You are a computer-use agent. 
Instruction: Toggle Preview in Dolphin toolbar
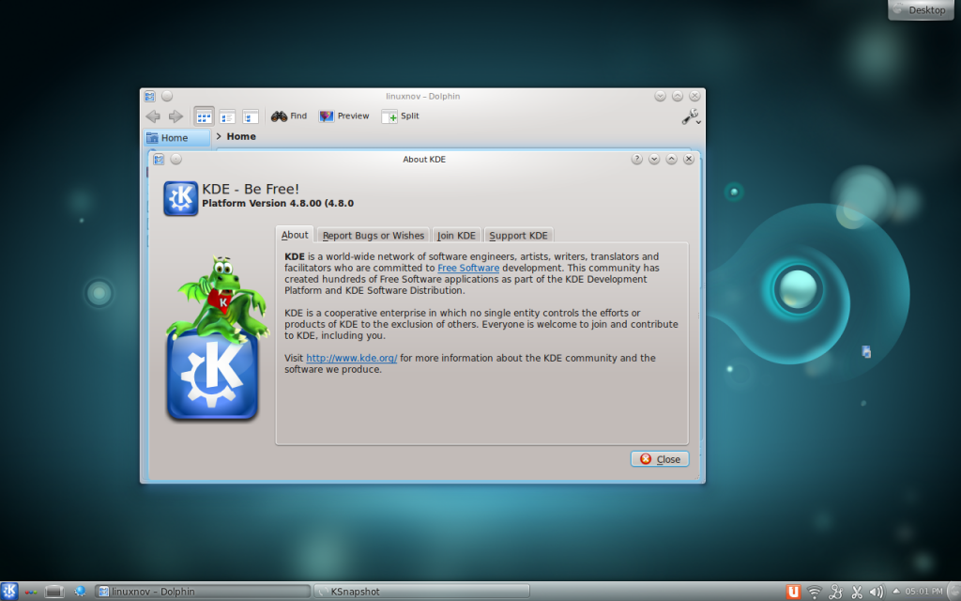point(343,116)
